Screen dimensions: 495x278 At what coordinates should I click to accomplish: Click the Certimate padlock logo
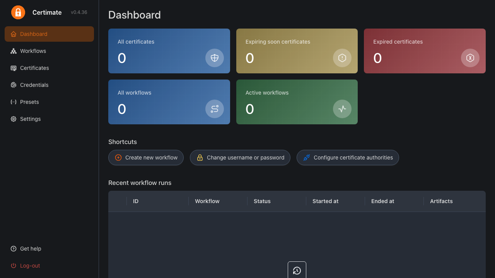(x=18, y=12)
